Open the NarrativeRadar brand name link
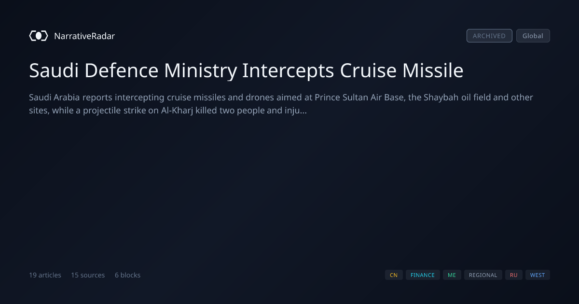 tap(84, 36)
